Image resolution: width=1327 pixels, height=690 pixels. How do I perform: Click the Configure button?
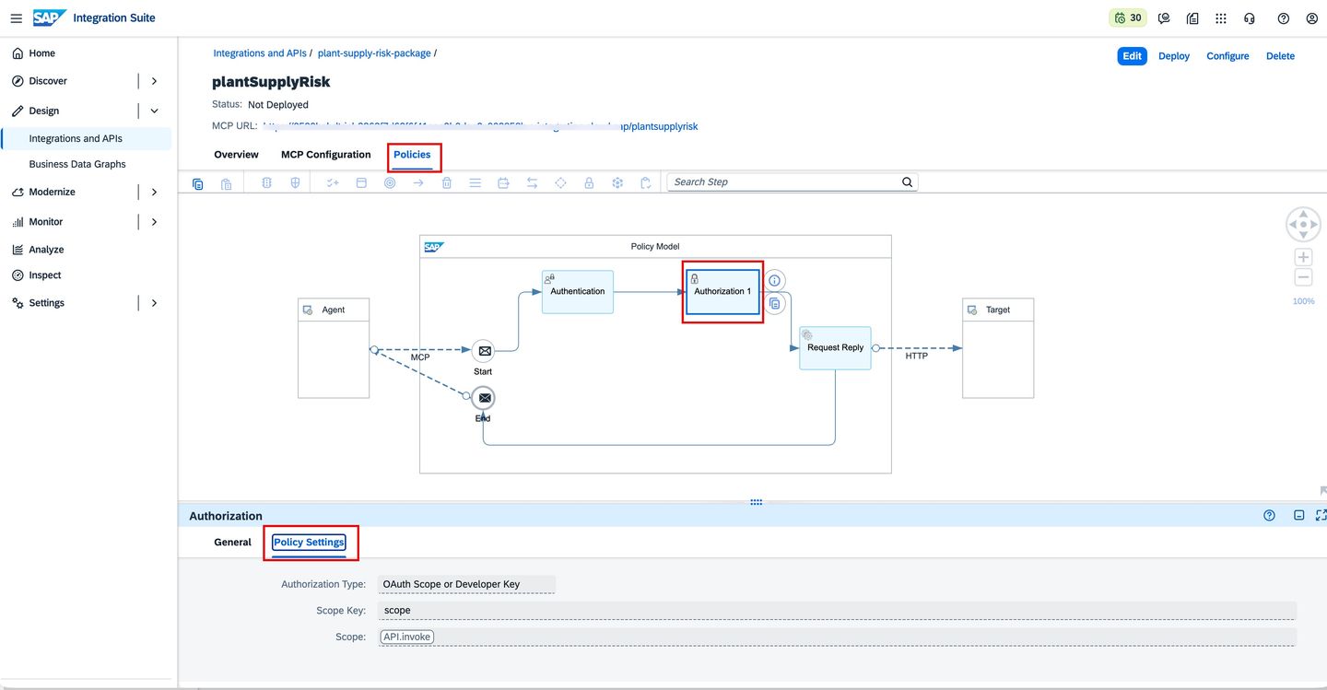click(x=1227, y=56)
